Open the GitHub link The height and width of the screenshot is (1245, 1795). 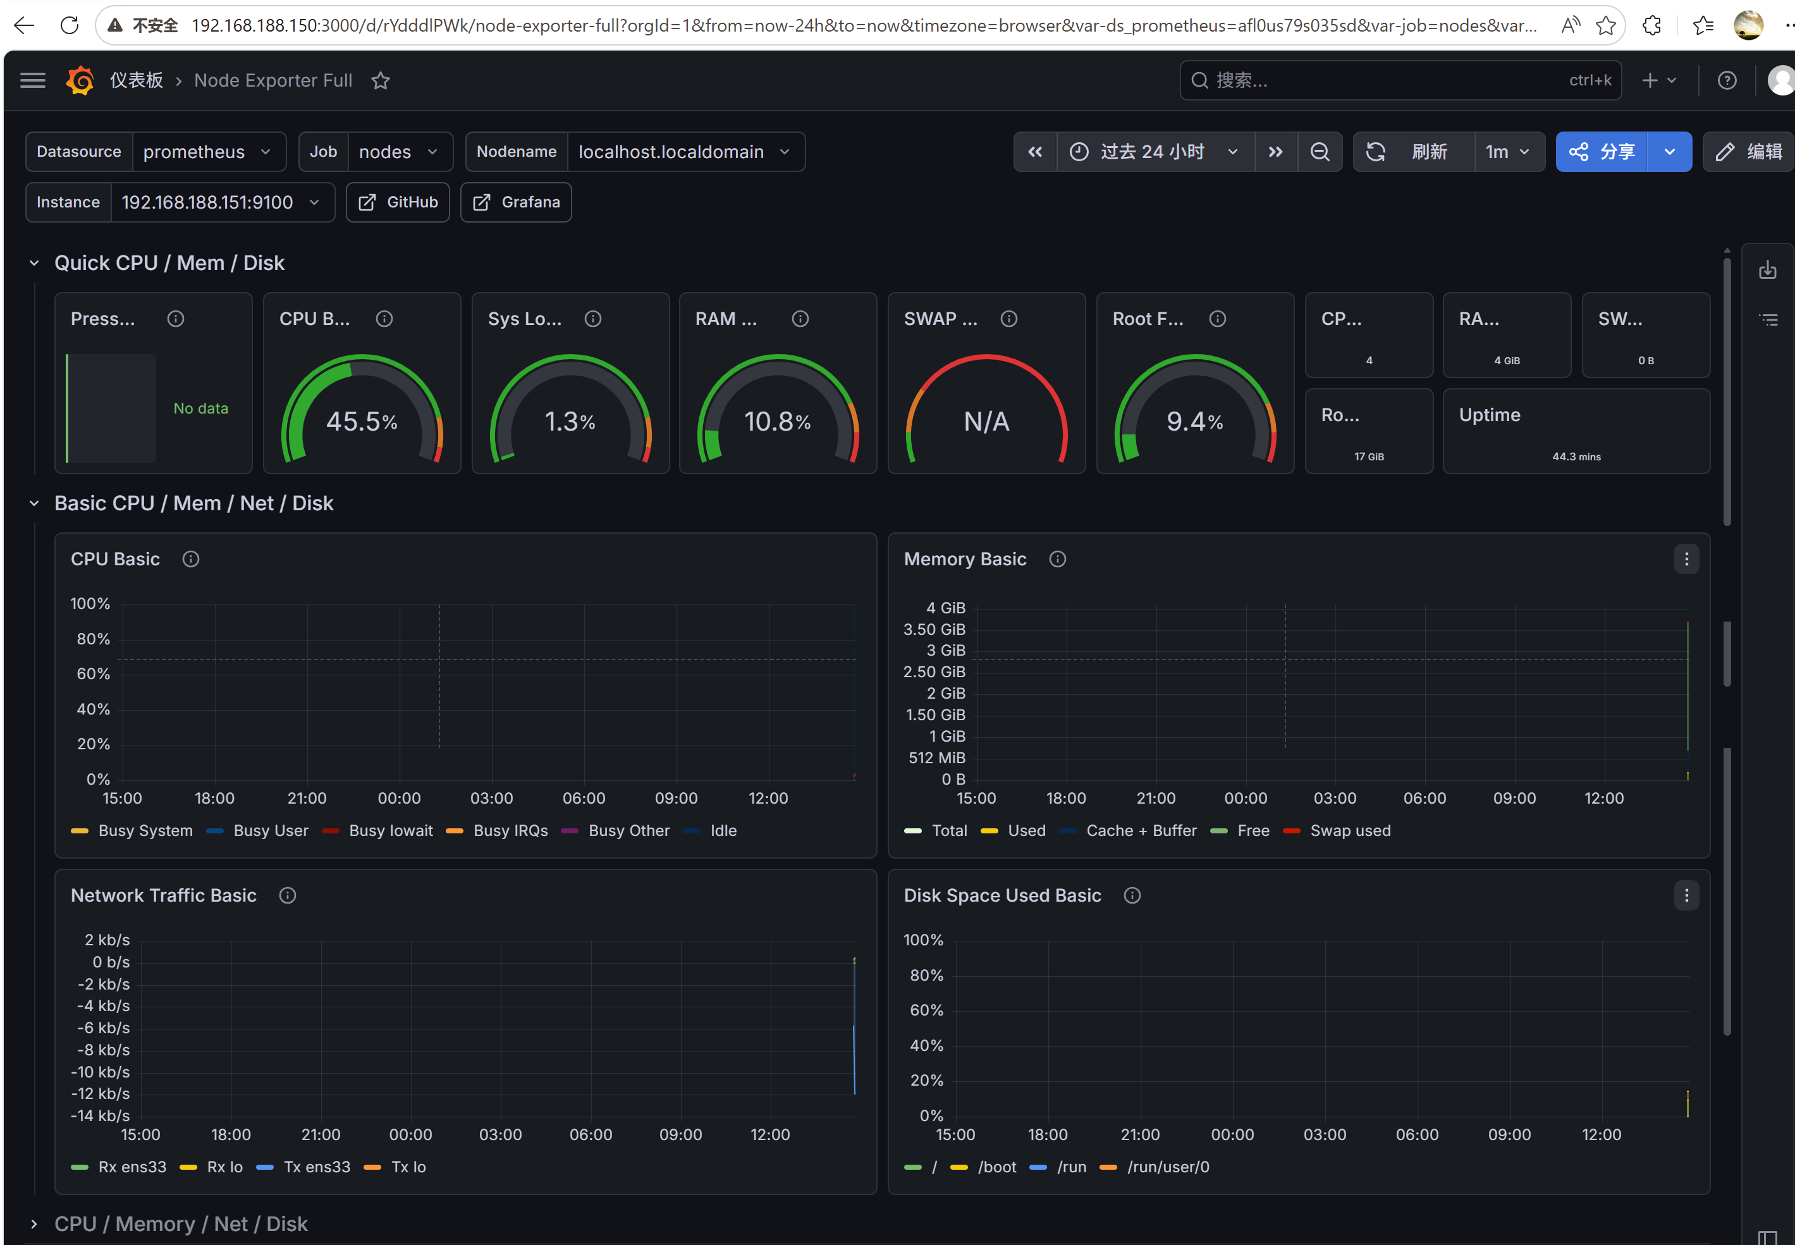click(x=398, y=202)
